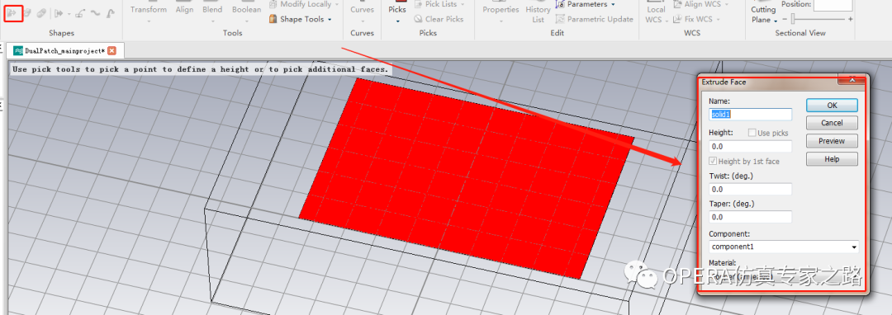The image size is (892, 315).
Task: Expand the Cutting Plane dropdown
Action: tap(775, 21)
